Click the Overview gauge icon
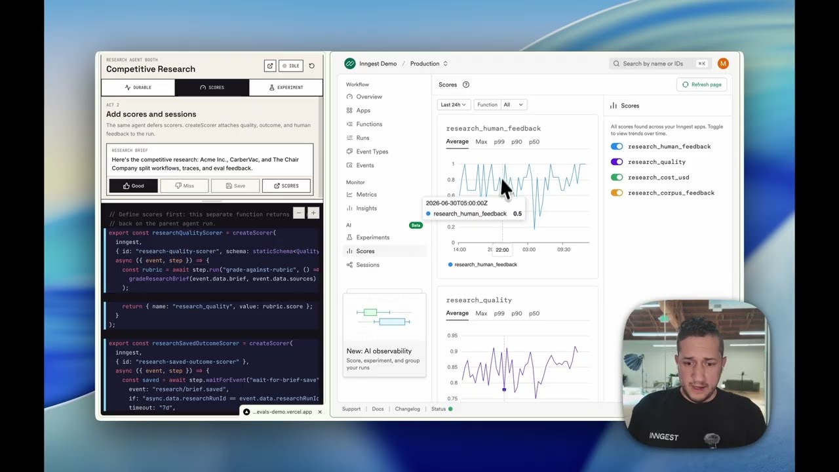Image resolution: width=839 pixels, height=472 pixels. [349, 96]
